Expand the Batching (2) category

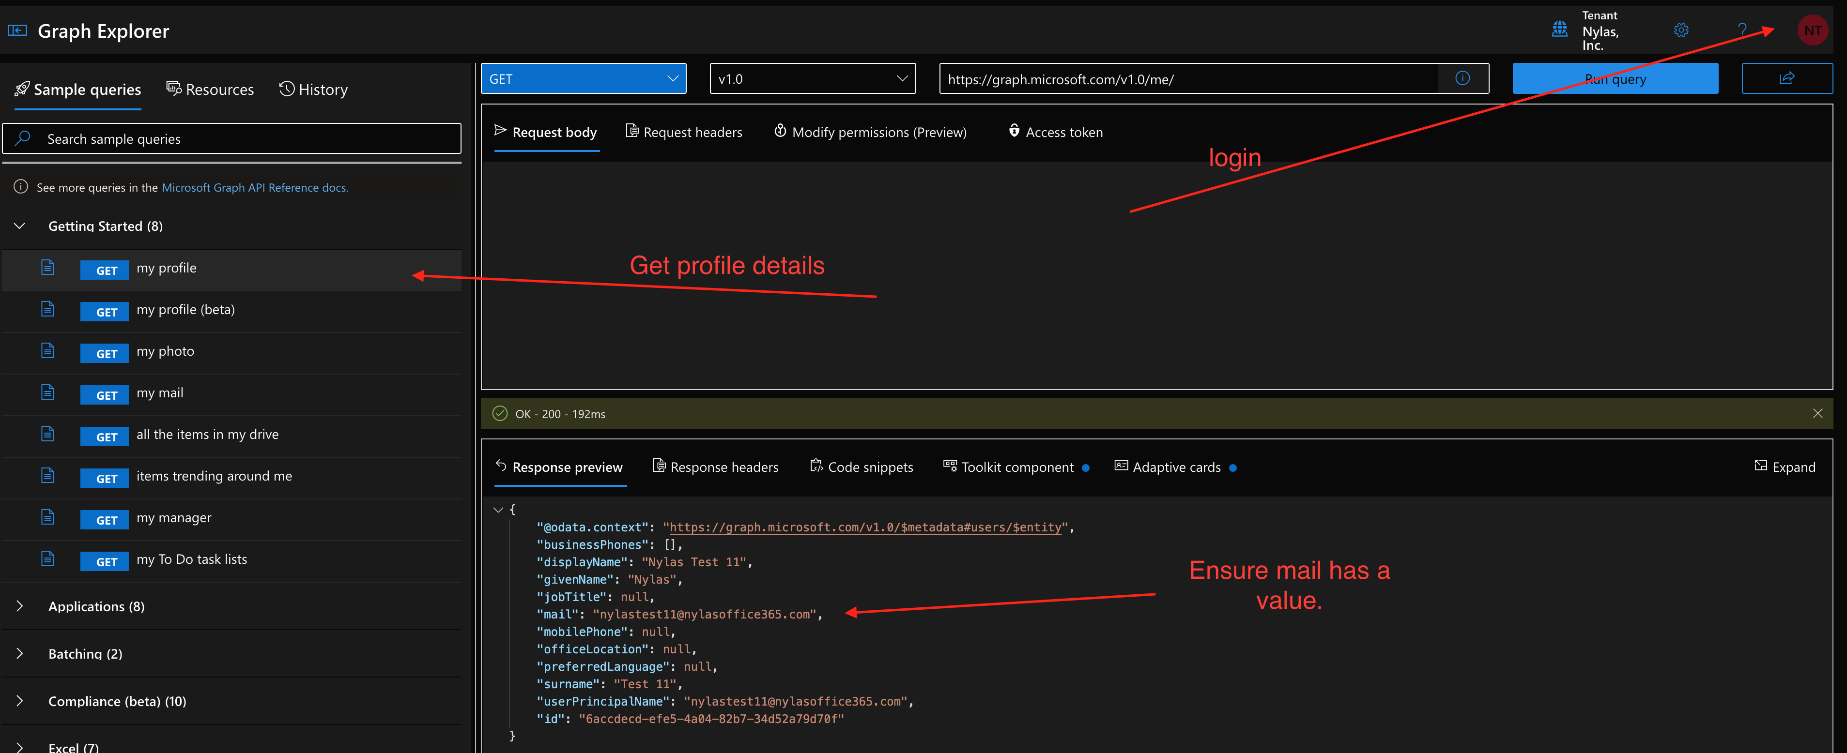[x=20, y=653]
